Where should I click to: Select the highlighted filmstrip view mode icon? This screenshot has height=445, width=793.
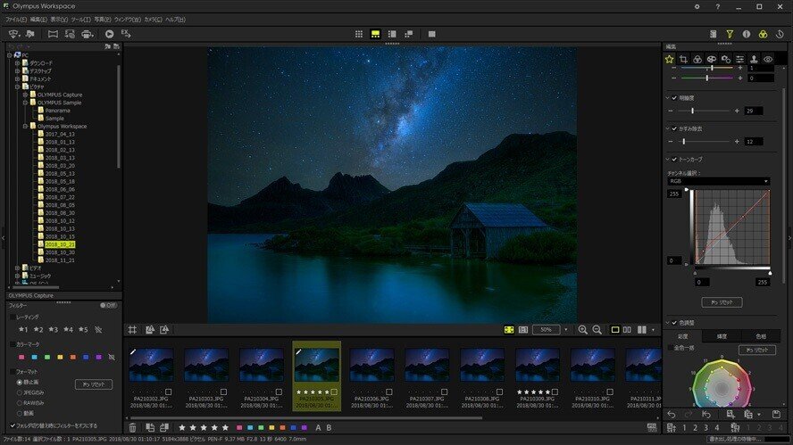(x=375, y=34)
